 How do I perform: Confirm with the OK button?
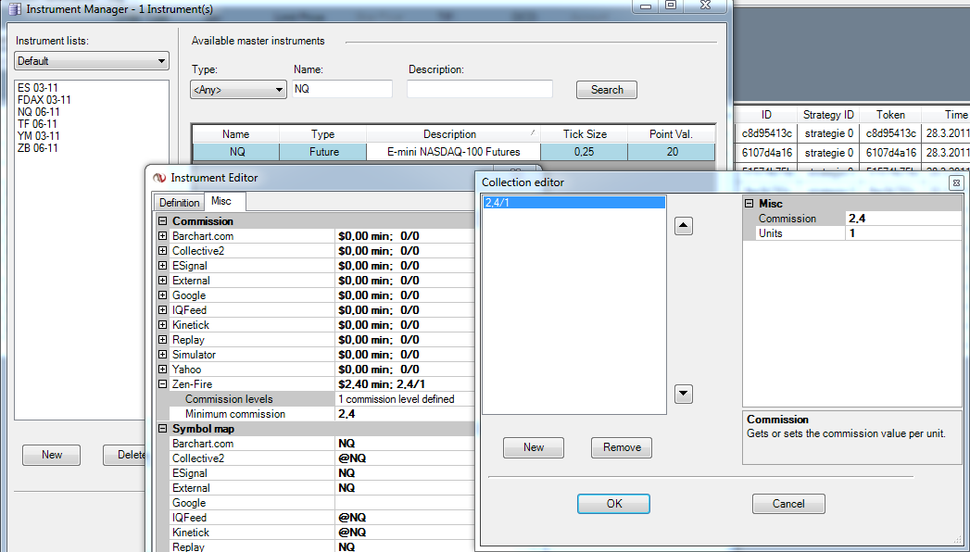click(613, 504)
